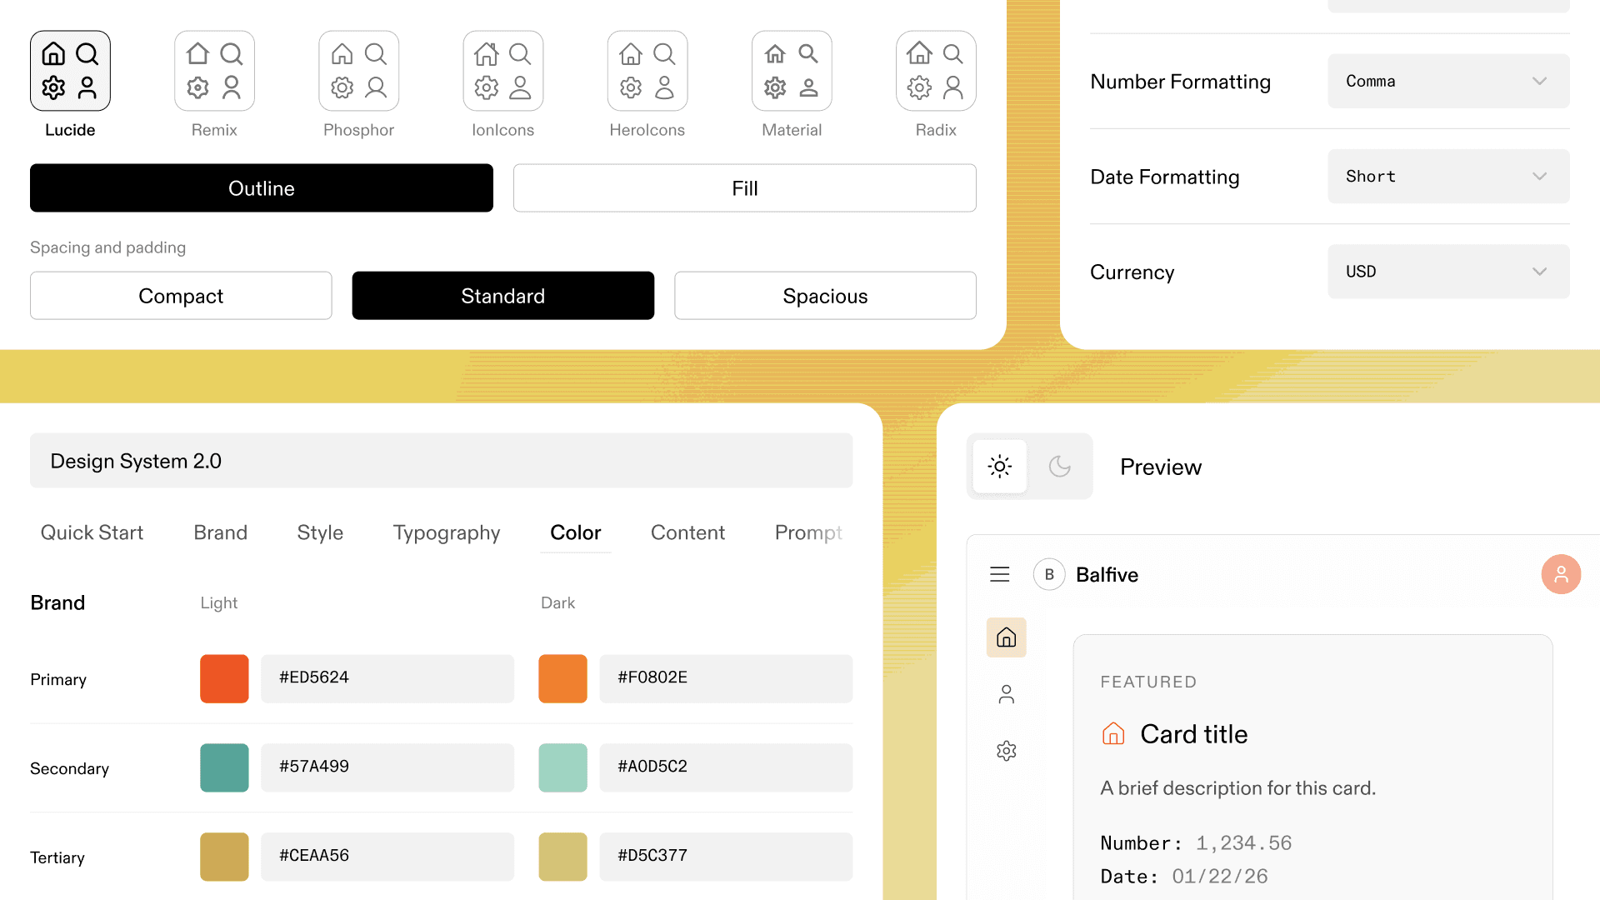Open the hamburger menu in the preview card
The image size is (1600, 900).
pos(999,574)
